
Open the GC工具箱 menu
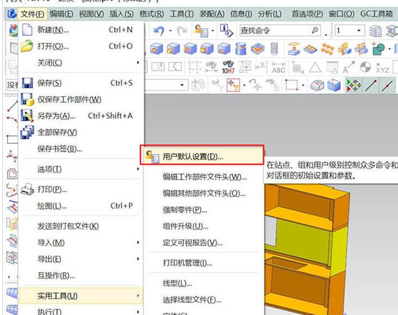click(x=377, y=14)
